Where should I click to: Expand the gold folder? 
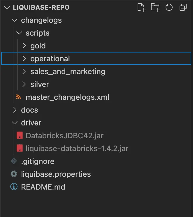pos(24,46)
